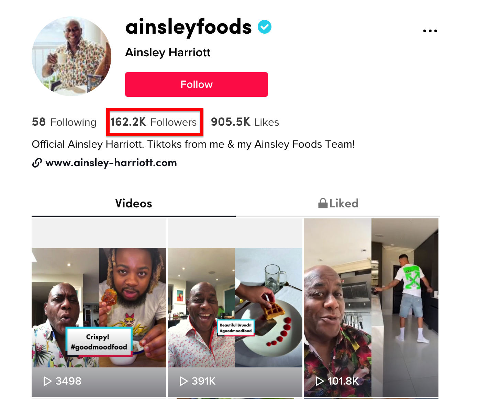Open the Beautiful Brunch! waffle video
Viewport: 479px width, 399px height.
235,308
